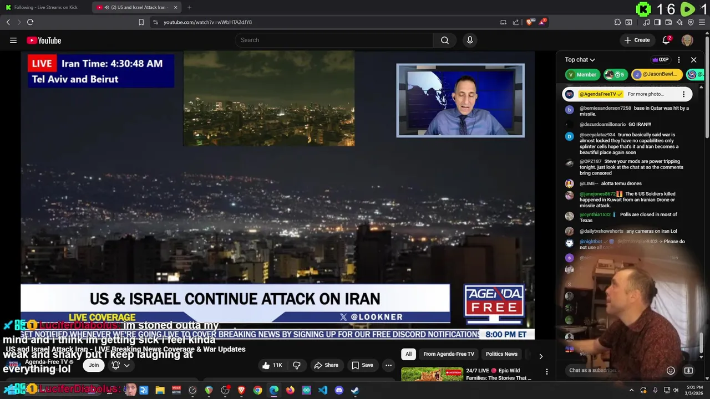Image resolution: width=710 pixels, height=399 pixels.
Task: Click @bemiesanderson7258 chat username
Action: (x=605, y=108)
